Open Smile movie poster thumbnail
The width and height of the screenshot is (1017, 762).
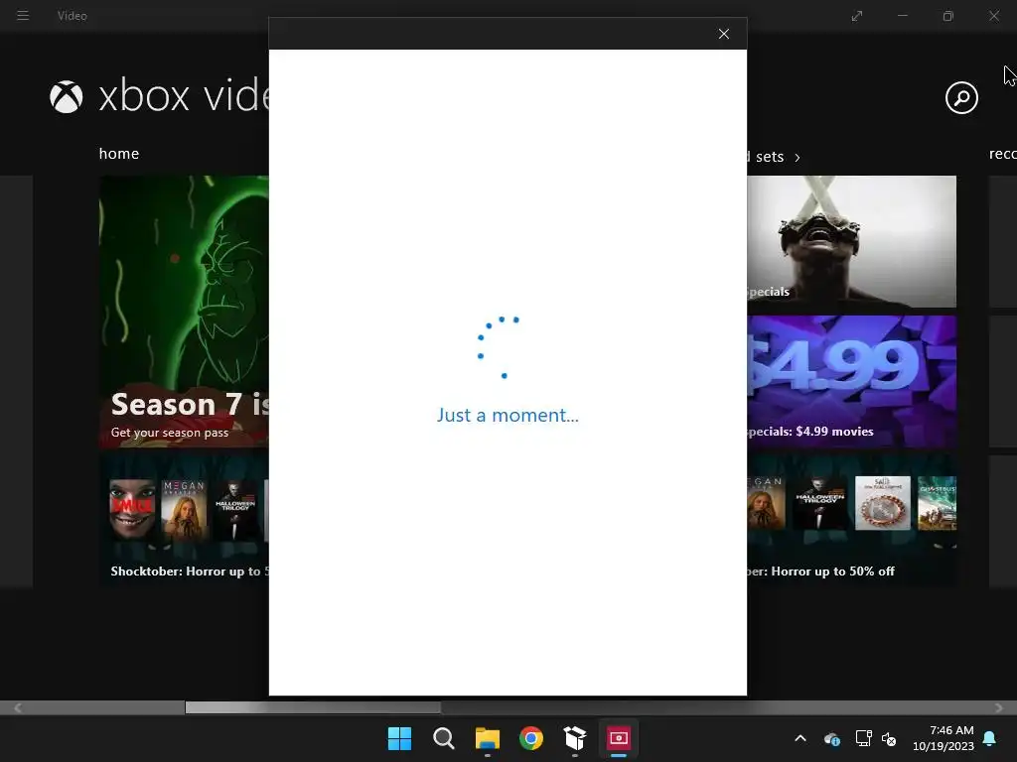coord(132,509)
